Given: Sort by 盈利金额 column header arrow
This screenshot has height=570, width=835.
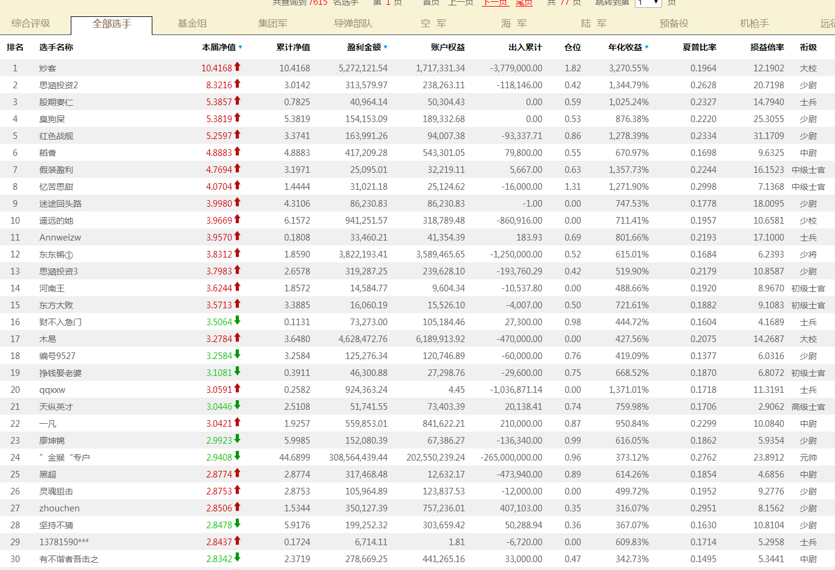Looking at the screenshot, I should tap(385, 47).
